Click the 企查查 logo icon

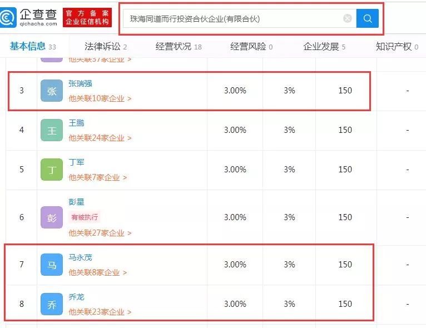coord(8,17)
